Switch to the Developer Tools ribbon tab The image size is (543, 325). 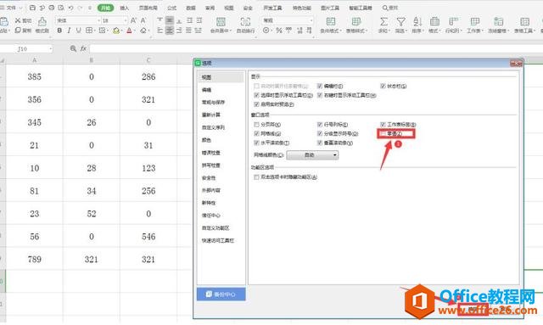(x=272, y=8)
